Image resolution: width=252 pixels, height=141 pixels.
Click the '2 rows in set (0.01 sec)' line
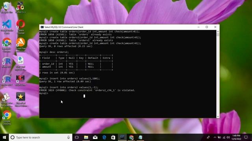[57, 73]
